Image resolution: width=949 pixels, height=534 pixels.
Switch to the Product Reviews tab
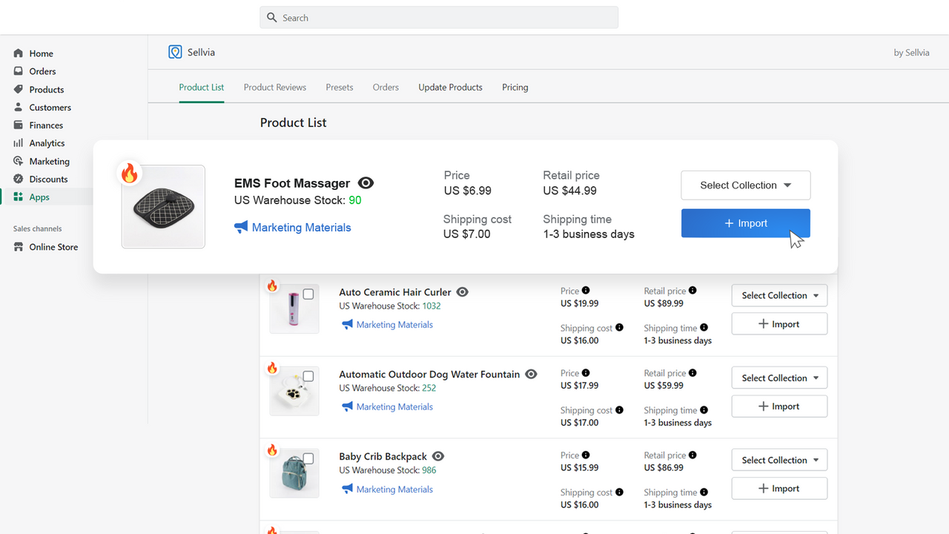click(274, 87)
